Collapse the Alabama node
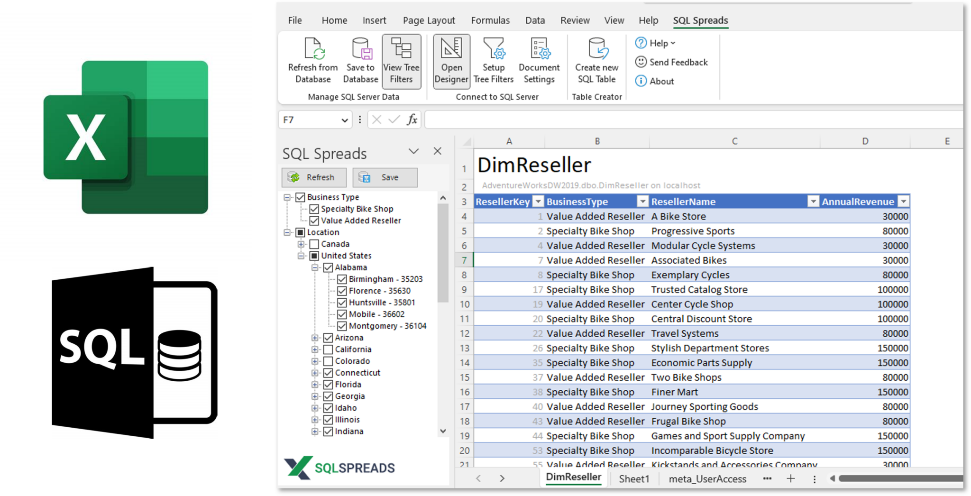Viewport: 971px width, 496px height. (315, 267)
